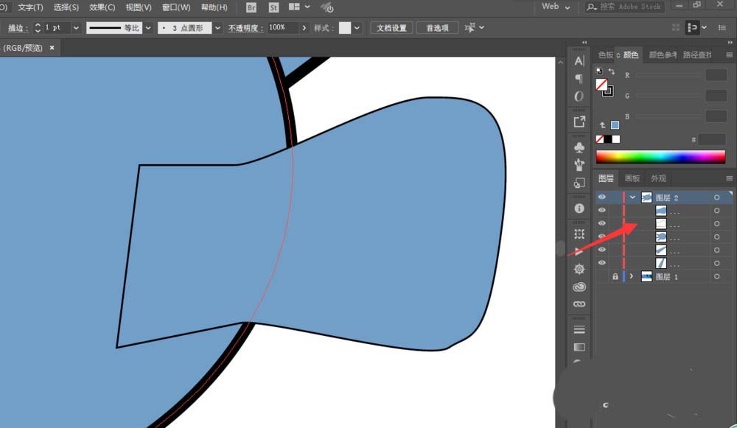The image size is (737, 428).
Task: Open the 视图(V) menu
Action: (139, 7)
